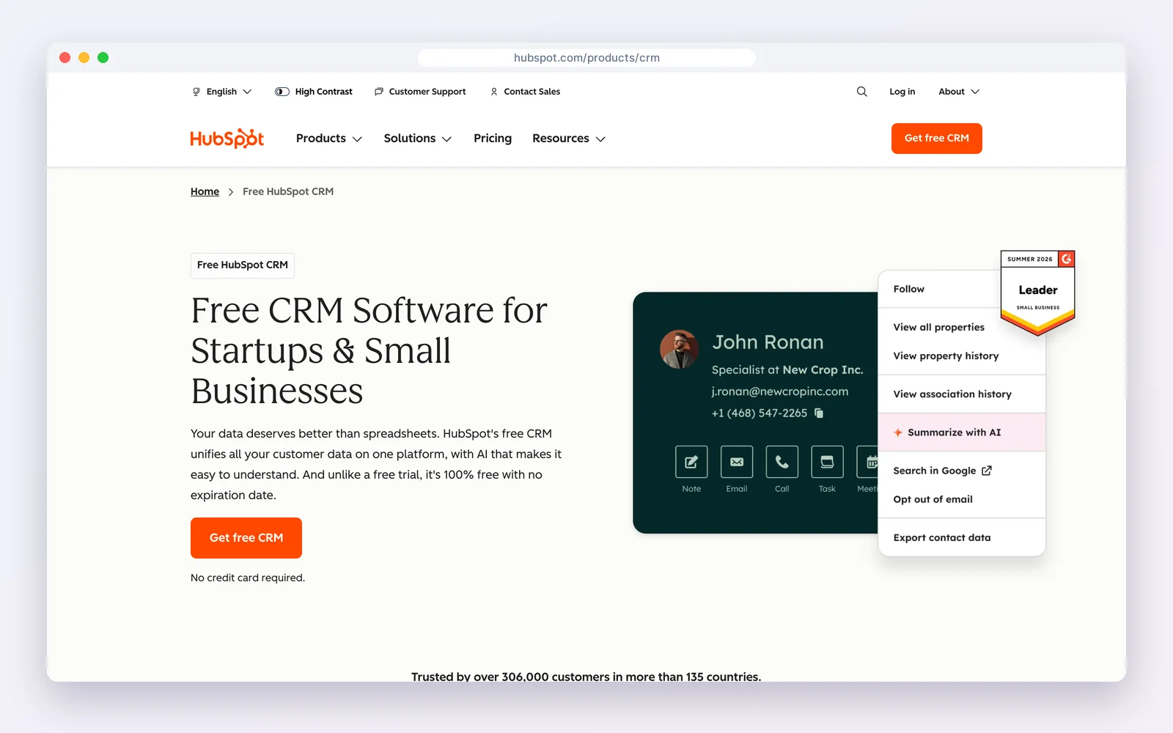Open Customer Support link
This screenshot has width=1173, height=733.
click(420, 92)
